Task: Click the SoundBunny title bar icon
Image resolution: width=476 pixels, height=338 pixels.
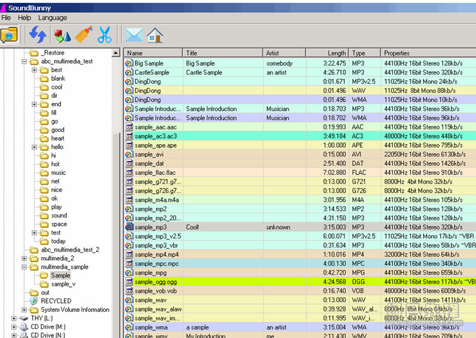Action: [4, 7]
